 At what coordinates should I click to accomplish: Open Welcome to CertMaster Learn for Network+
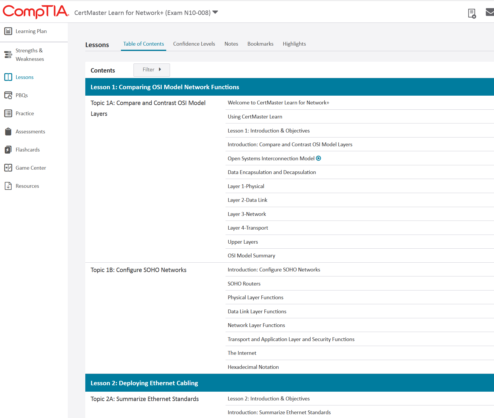click(x=278, y=103)
